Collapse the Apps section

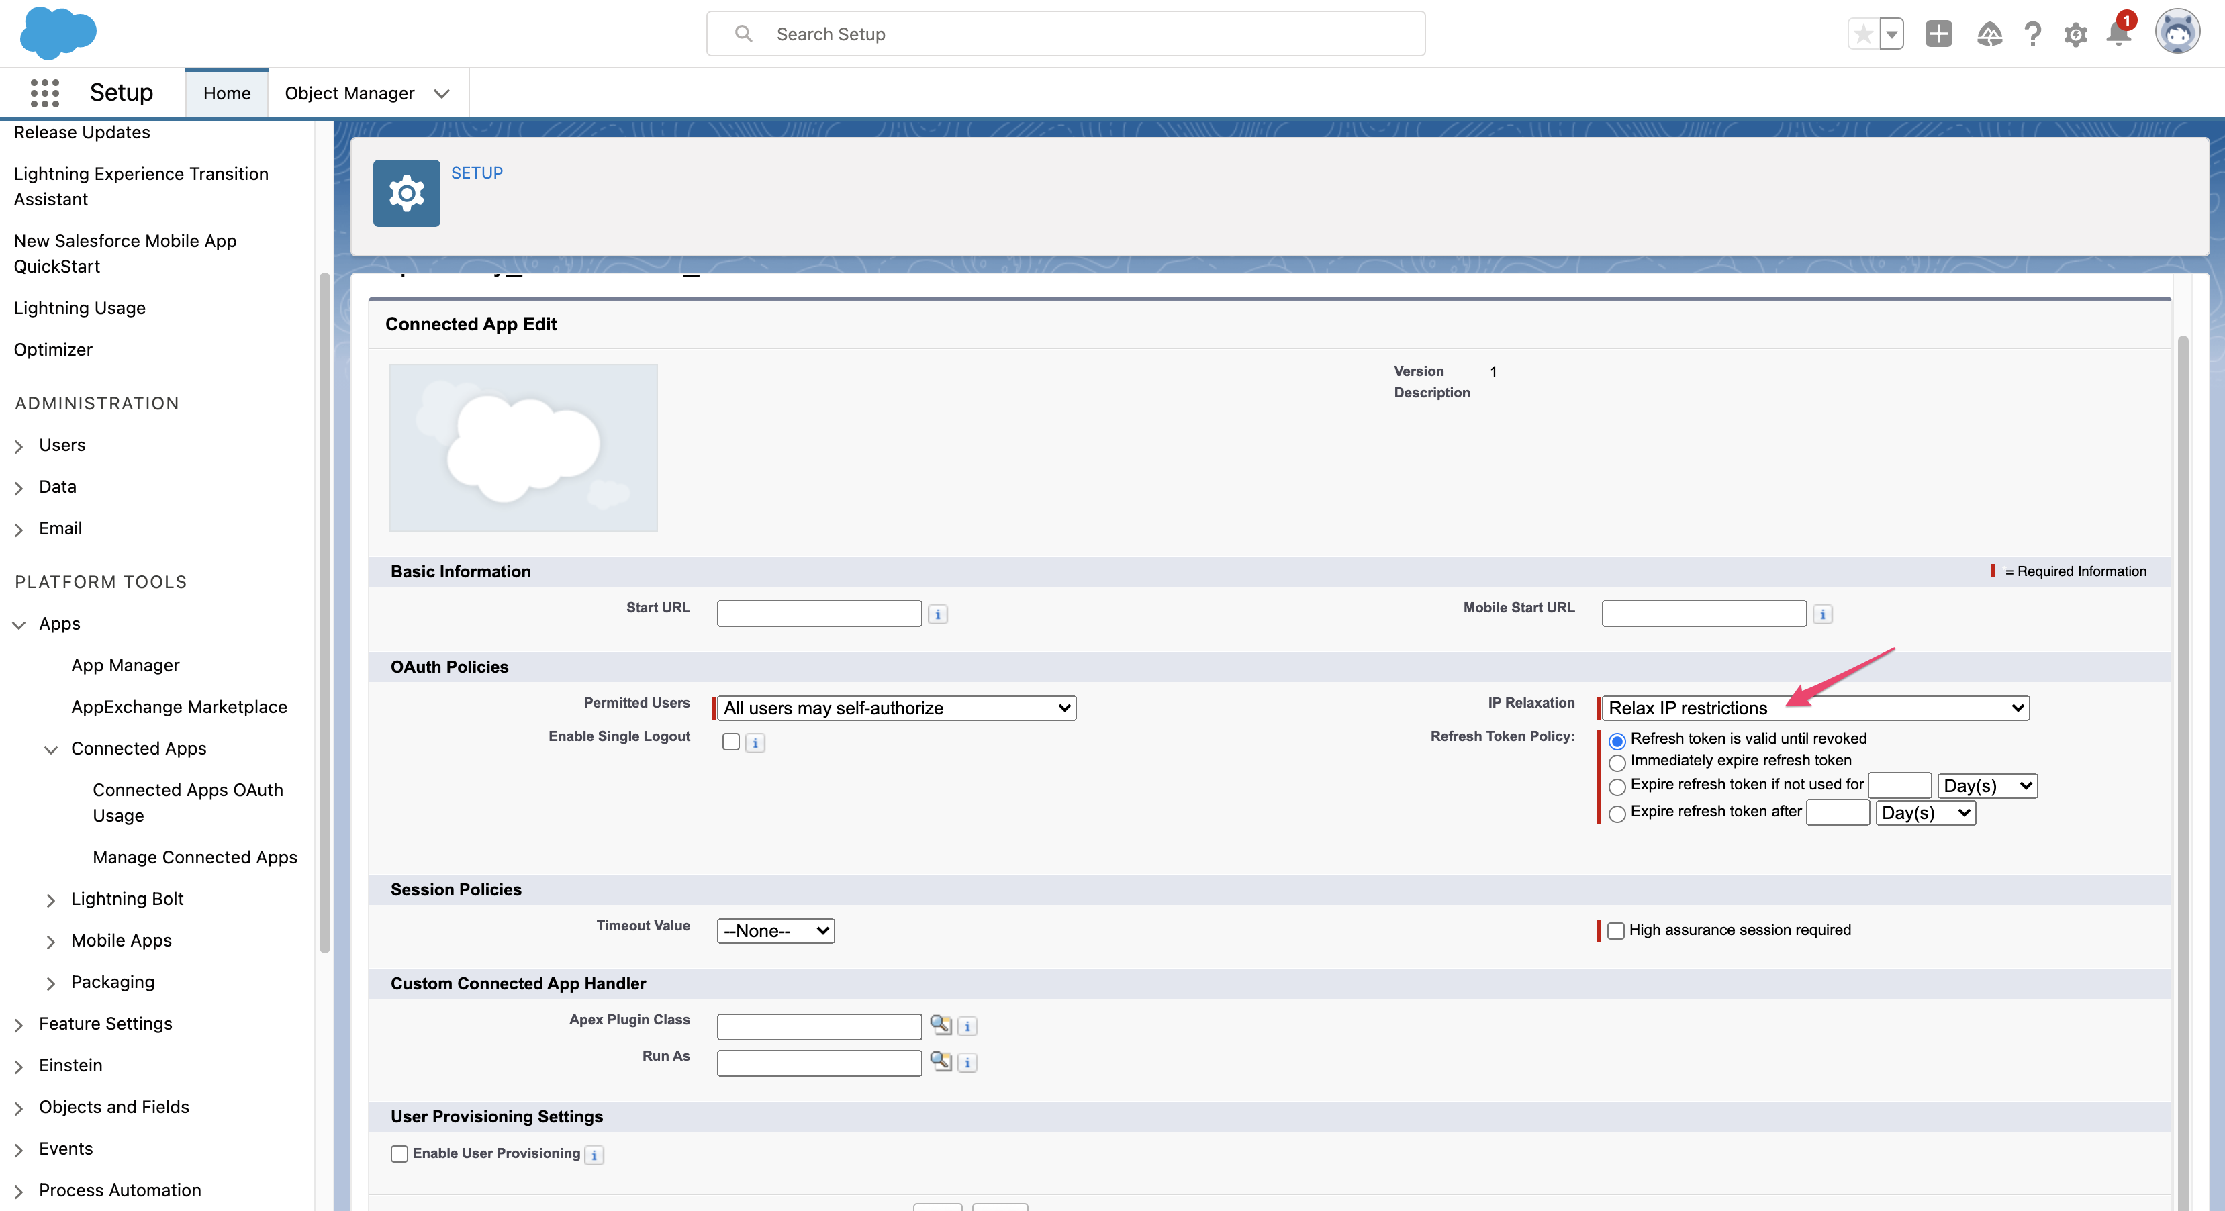tap(19, 624)
